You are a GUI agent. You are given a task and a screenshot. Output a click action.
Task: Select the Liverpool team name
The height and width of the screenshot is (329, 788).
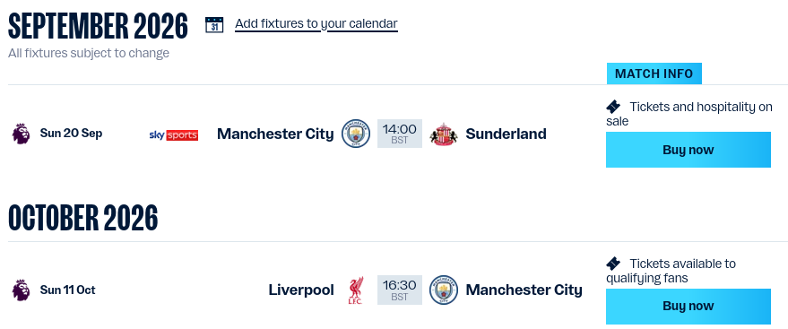click(x=301, y=290)
